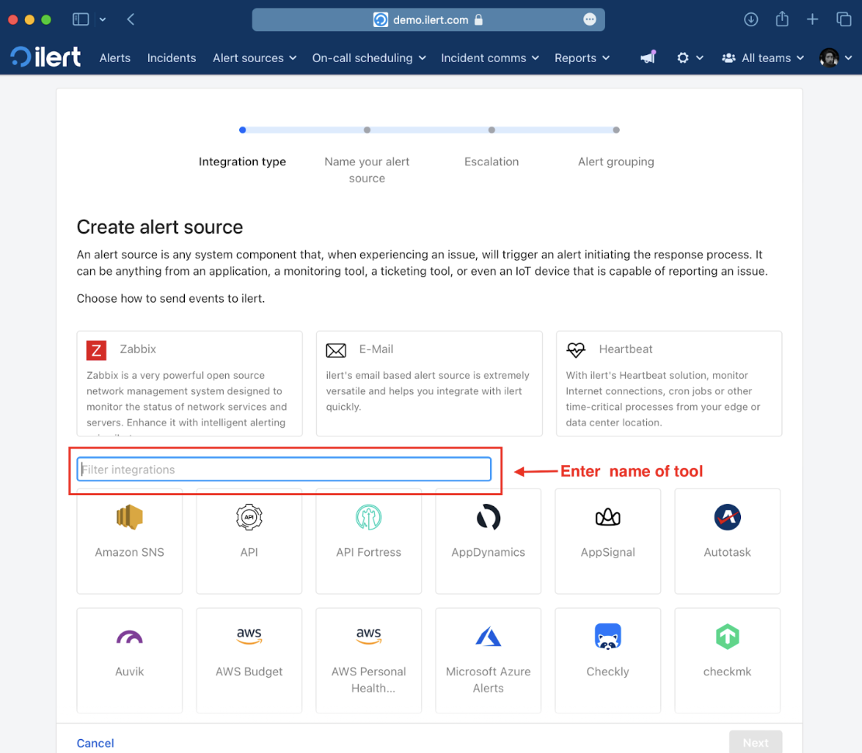862x753 pixels.
Task: Open a new Safari tab
Action: point(812,19)
